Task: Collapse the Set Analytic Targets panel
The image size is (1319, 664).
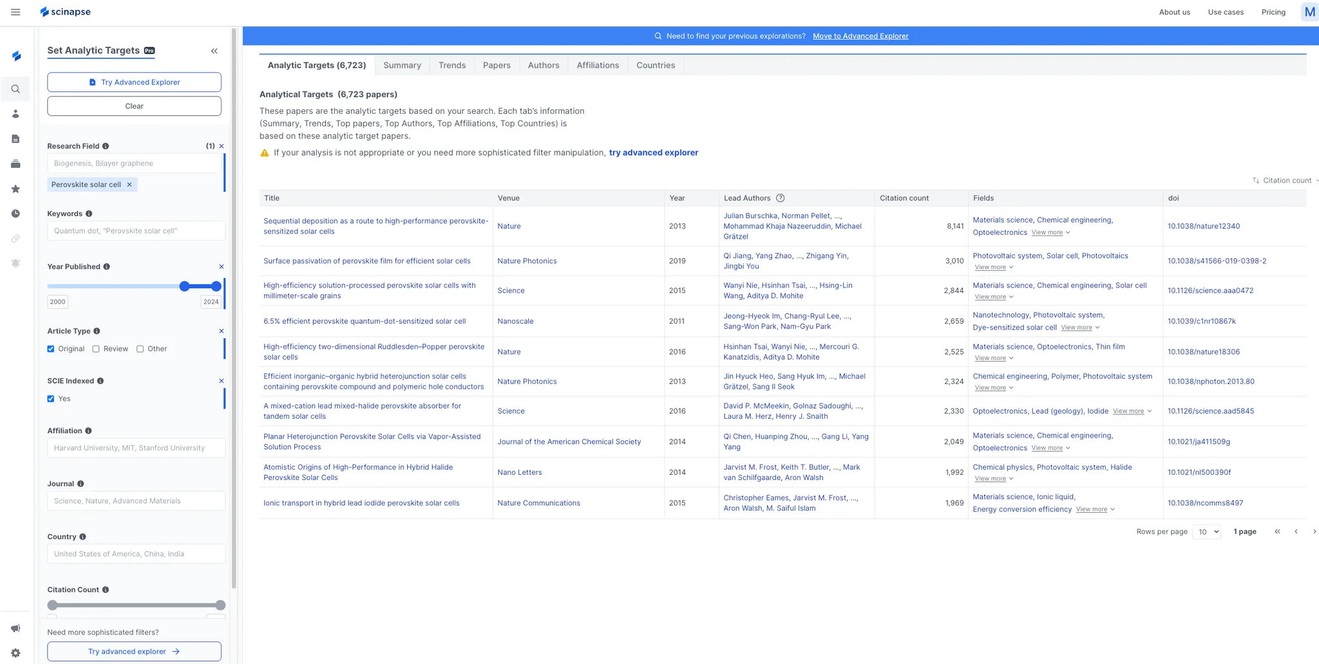Action: [x=214, y=51]
